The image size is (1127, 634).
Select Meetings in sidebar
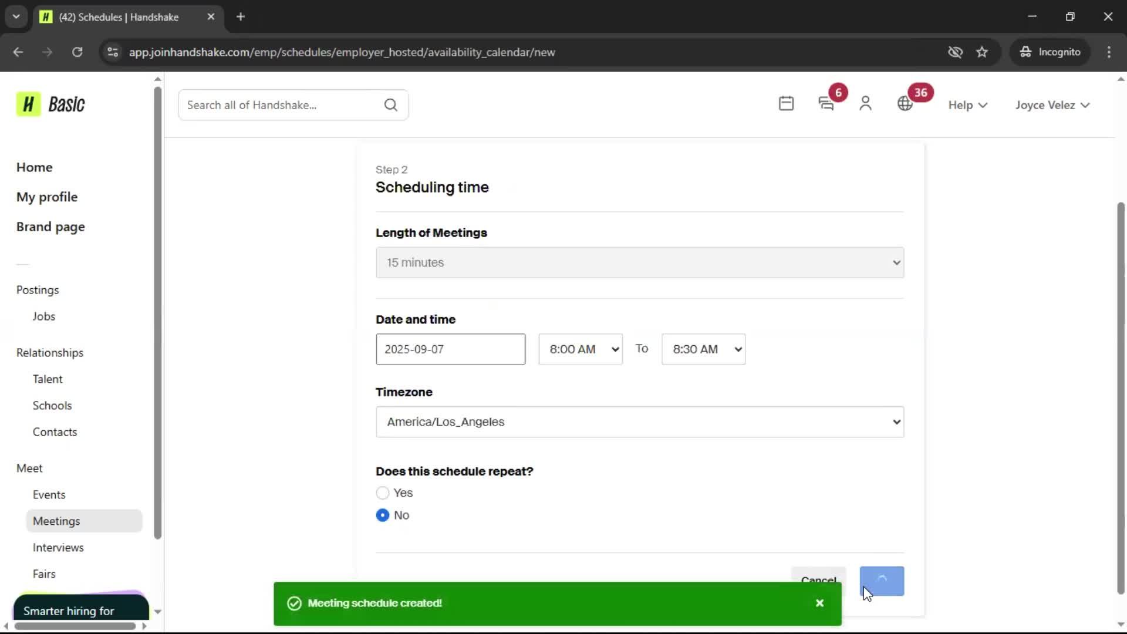(84, 521)
